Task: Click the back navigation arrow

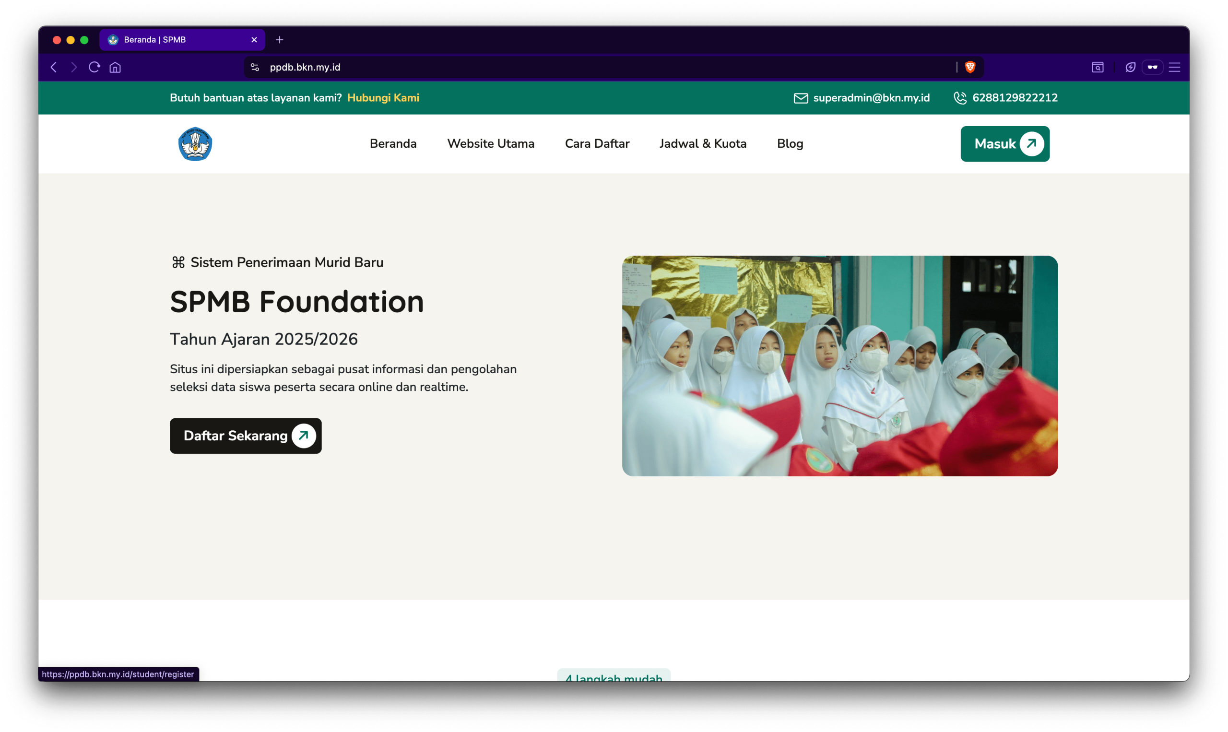Action: click(54, 67)
